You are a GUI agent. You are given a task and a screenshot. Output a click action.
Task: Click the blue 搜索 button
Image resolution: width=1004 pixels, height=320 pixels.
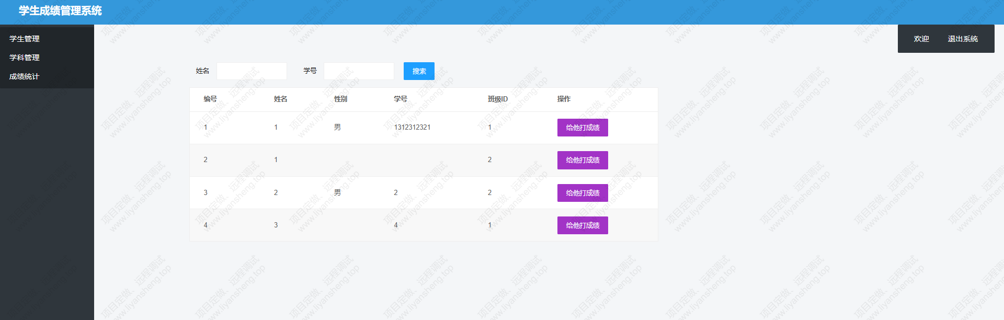[419, 71]
